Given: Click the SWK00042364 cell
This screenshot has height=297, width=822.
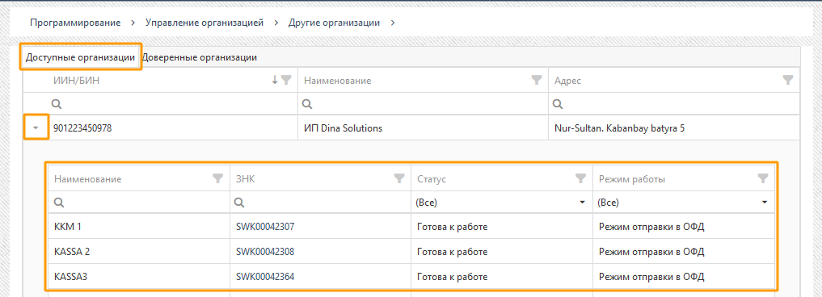Looking at the screenshot, I should click(x=320, y=276).
